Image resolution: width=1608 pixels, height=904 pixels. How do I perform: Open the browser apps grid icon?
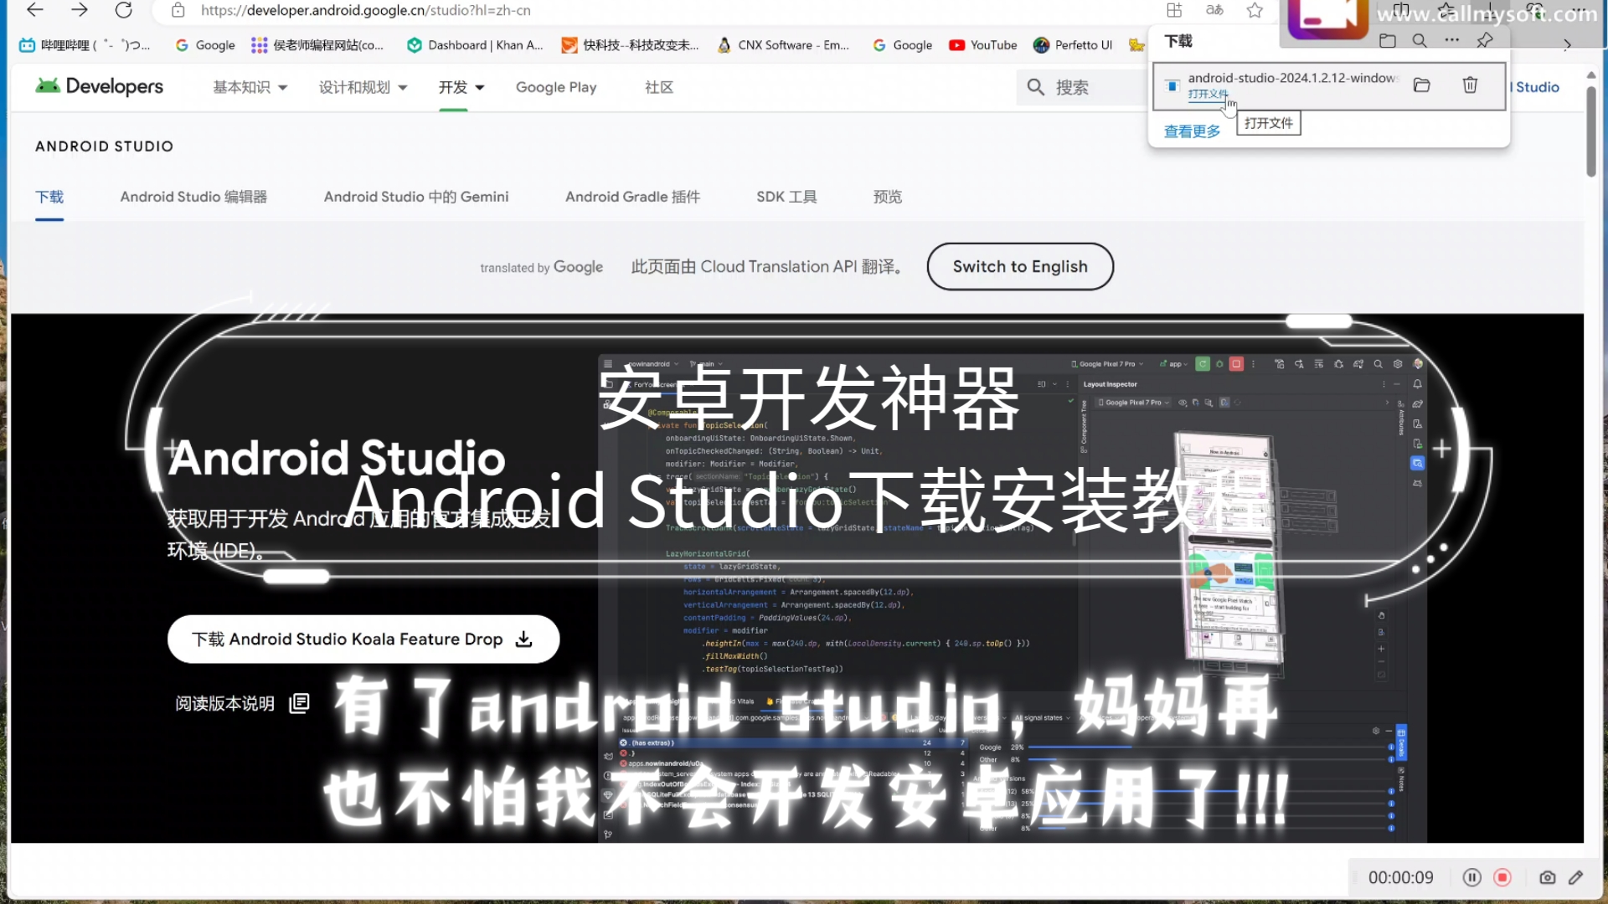[1174, 10]
